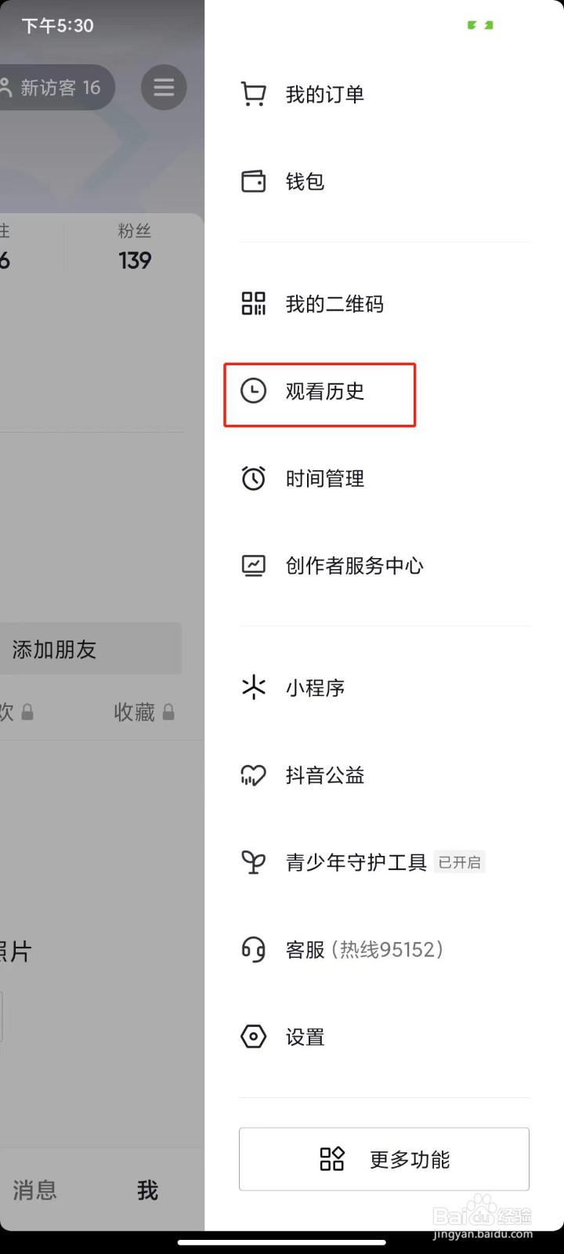Select 时间管理 menu entry
Screen dimensions: 564x1254
(x=325, y=478)
